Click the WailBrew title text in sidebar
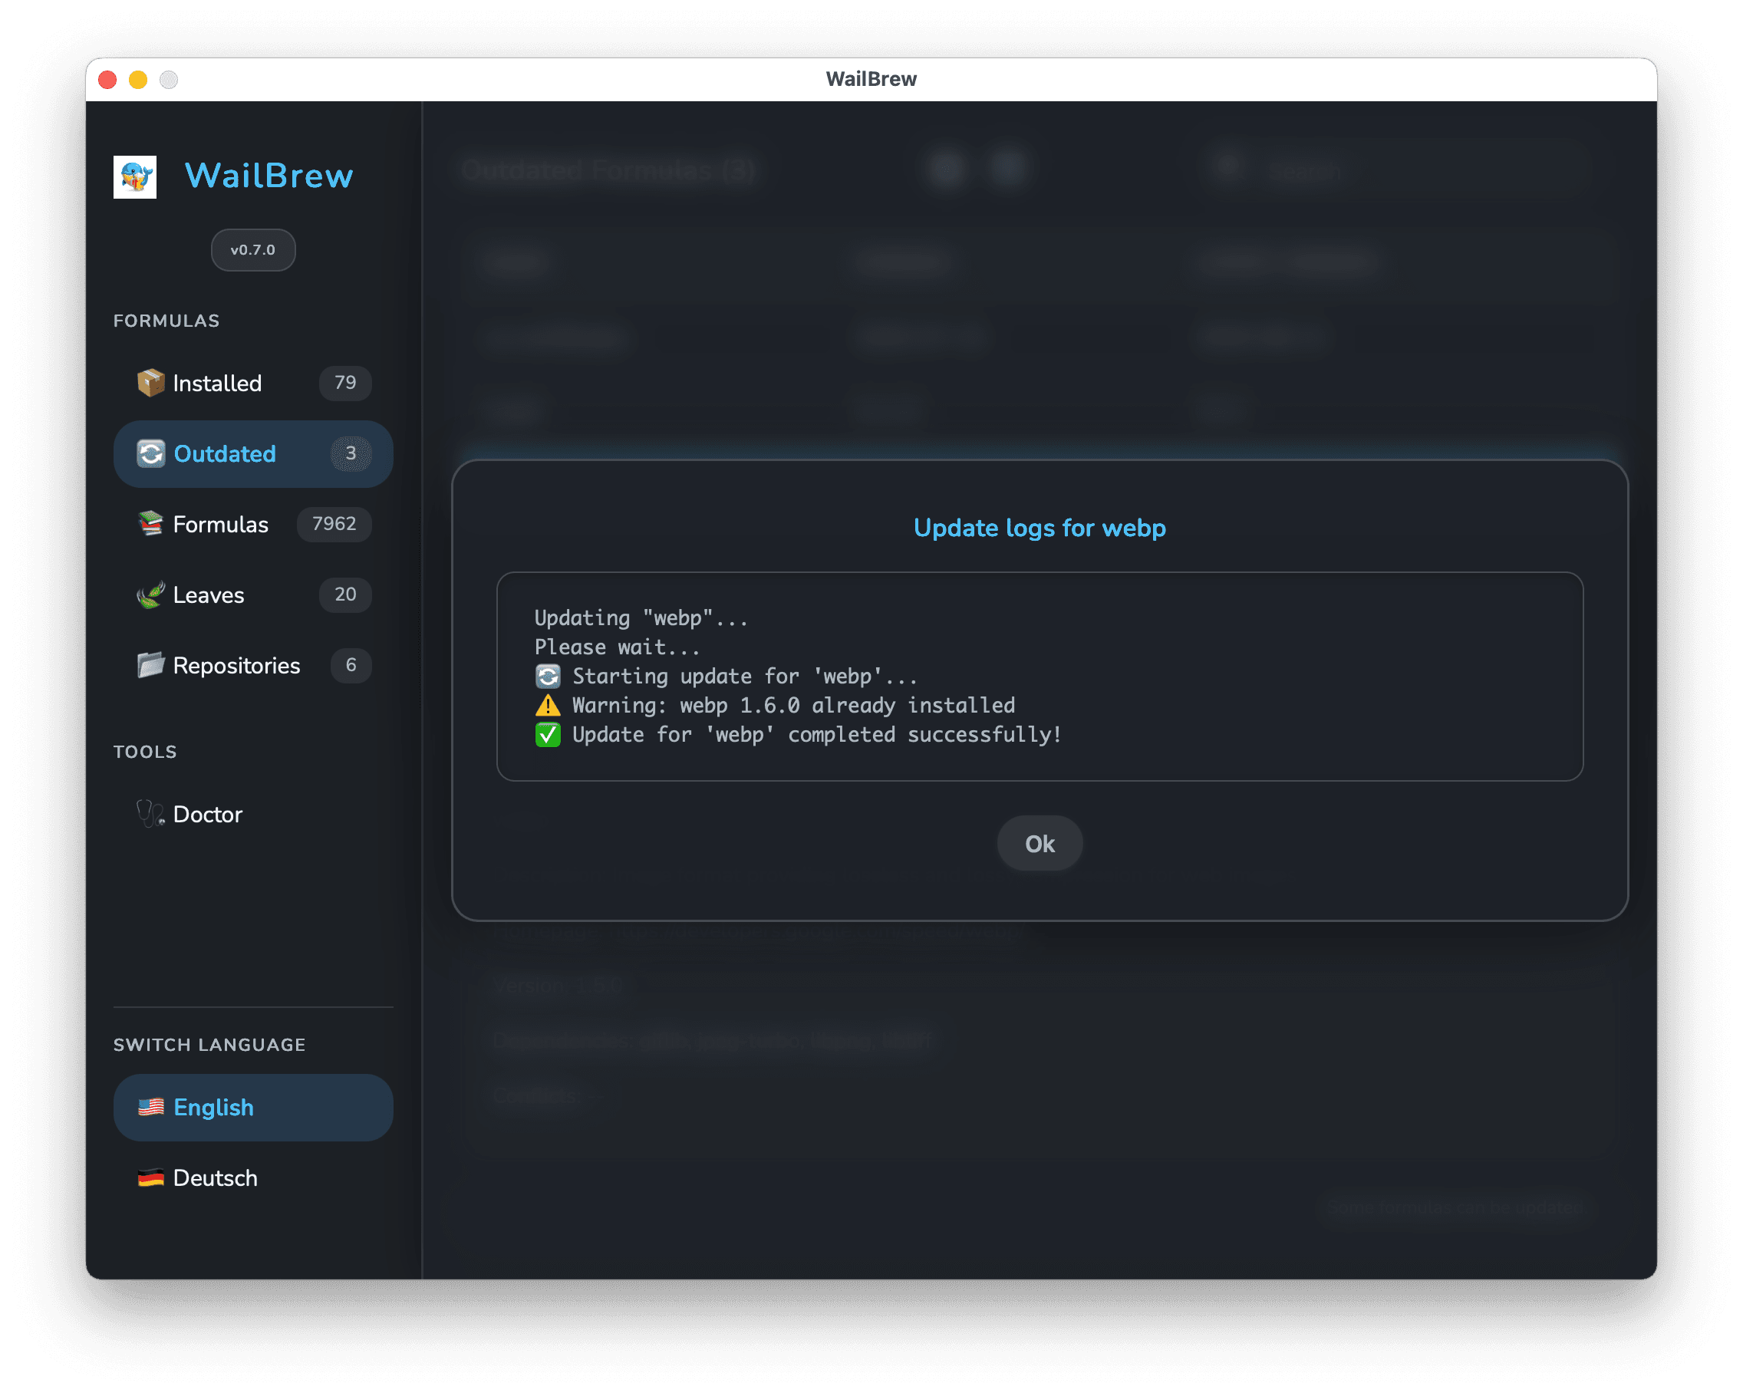 (x=269, y=176)
